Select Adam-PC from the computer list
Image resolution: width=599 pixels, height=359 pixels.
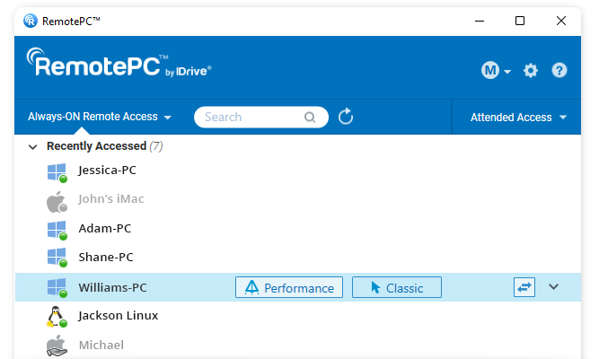tap(105, 228)
